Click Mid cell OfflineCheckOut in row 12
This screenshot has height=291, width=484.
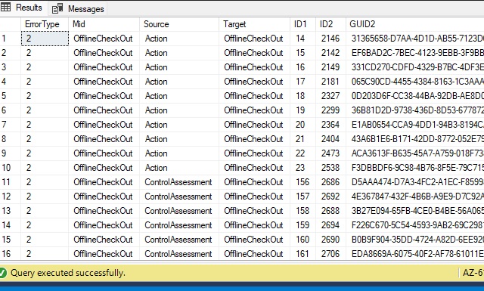(x=104, y=197)
